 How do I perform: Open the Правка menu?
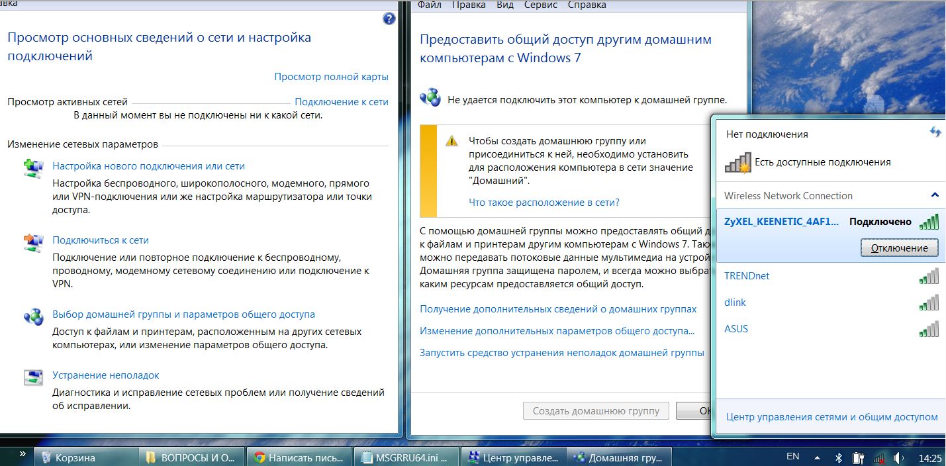469,5
